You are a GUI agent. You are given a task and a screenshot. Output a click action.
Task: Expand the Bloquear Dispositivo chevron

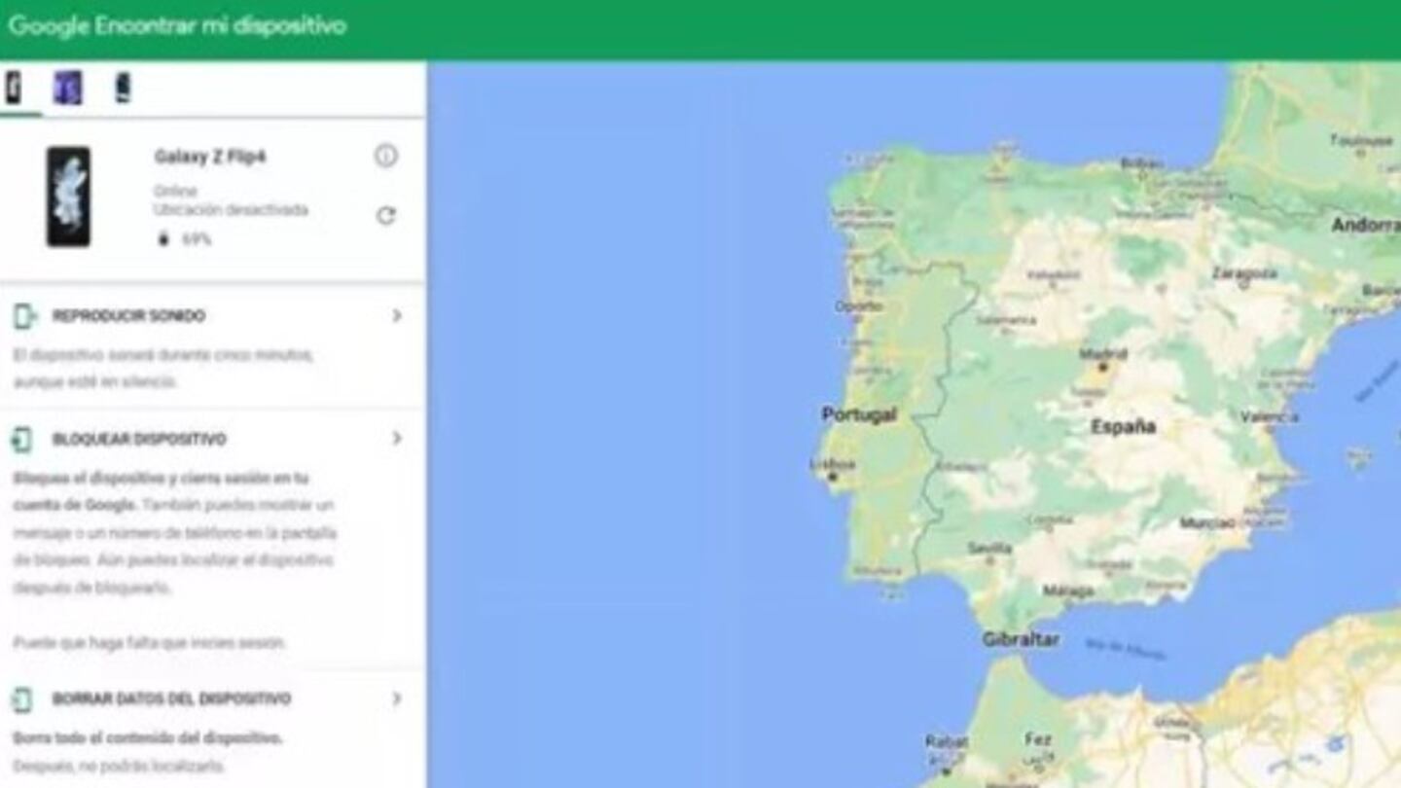tap(396, 439)
